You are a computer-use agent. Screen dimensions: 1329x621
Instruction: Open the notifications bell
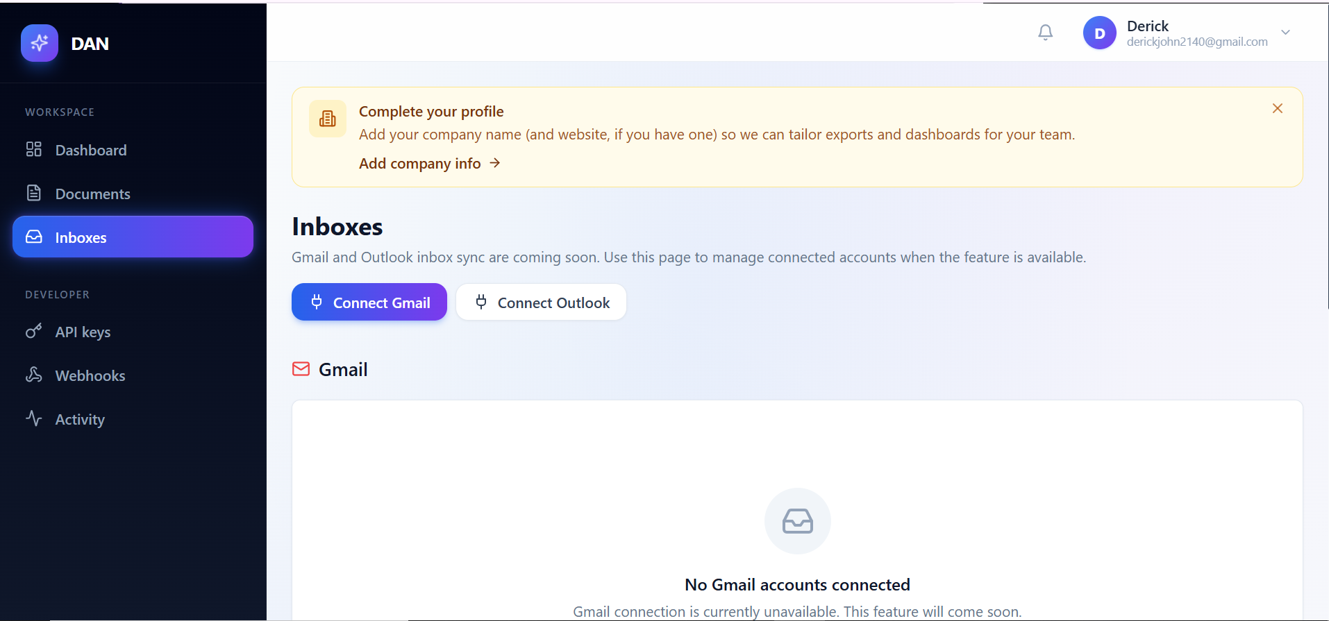pyautogui.click(x=1045, y=33)
